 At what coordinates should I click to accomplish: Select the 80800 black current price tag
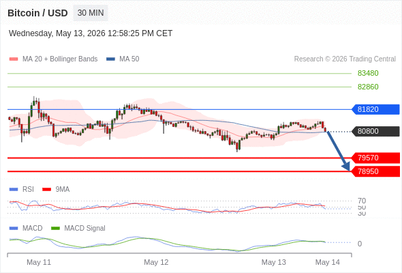pyautogui.click(x=375, y=131)
